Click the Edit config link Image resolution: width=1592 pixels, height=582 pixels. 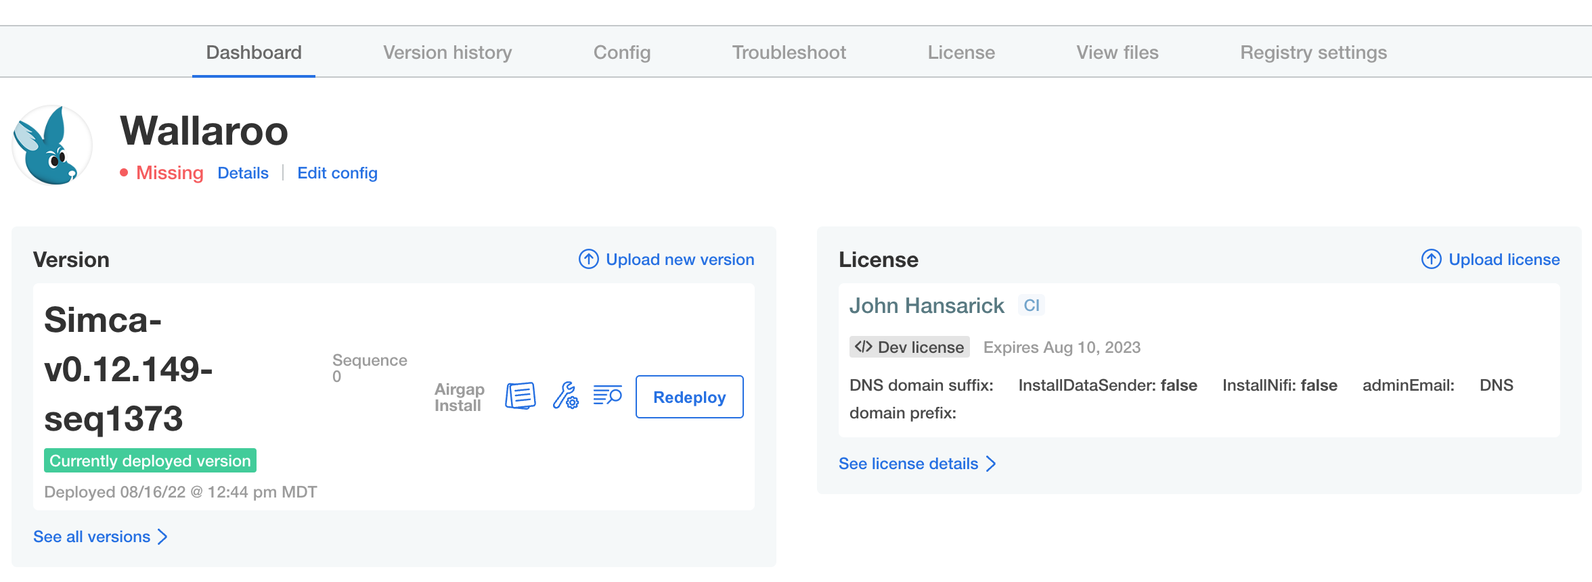(337, 173)
